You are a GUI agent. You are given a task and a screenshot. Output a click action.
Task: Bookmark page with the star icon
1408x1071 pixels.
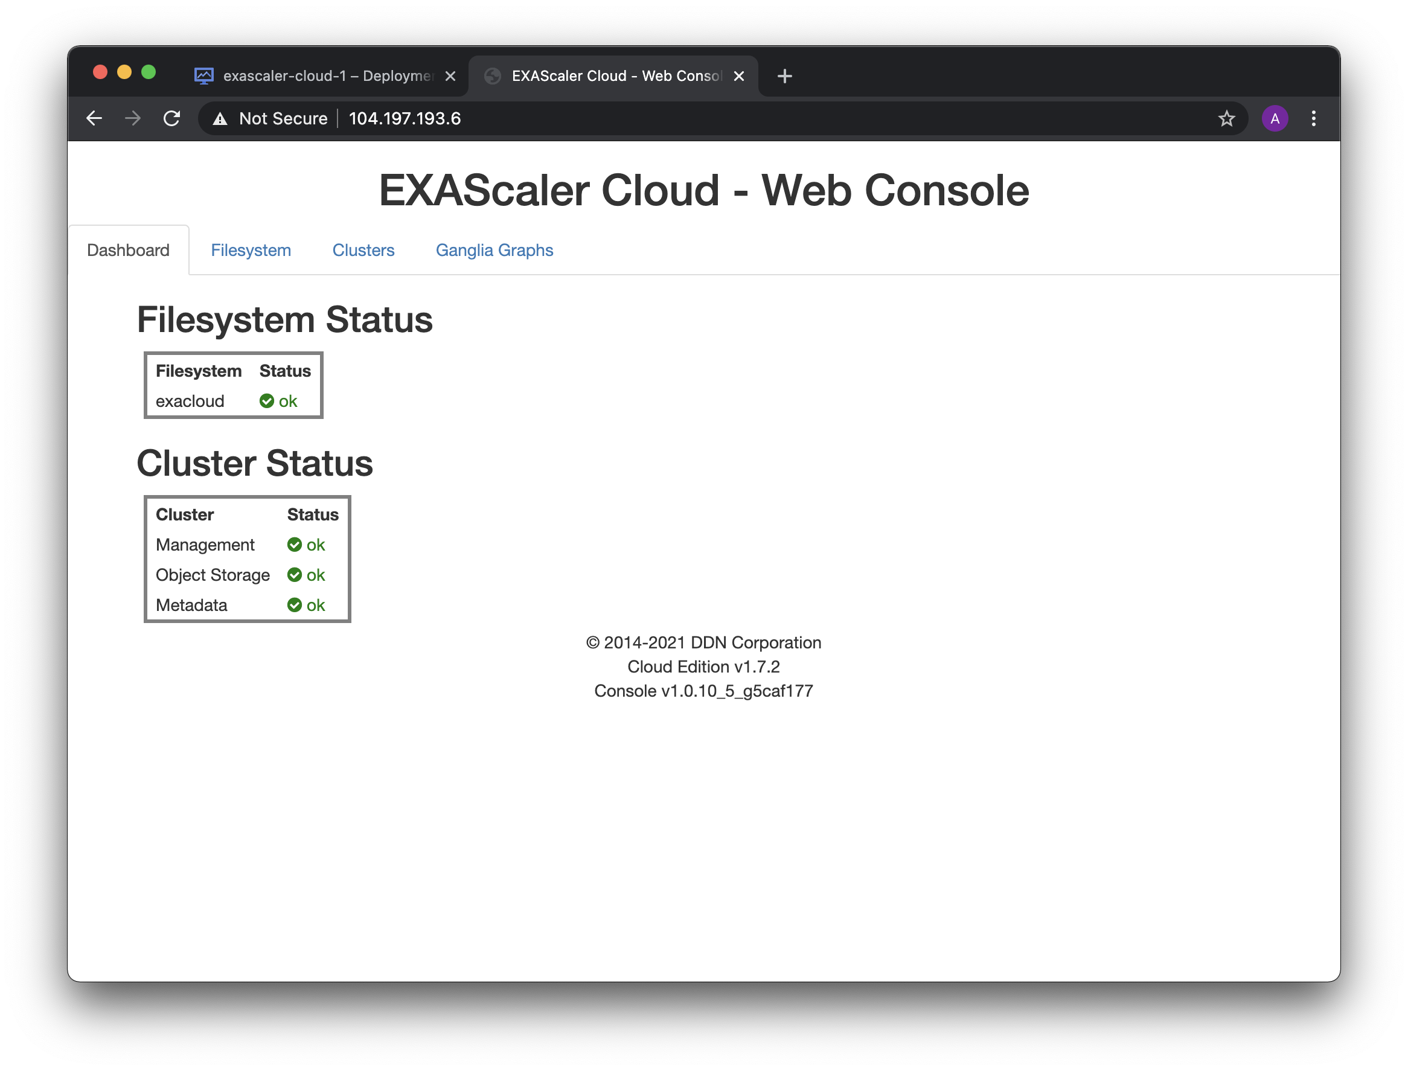coord(1226,118)
